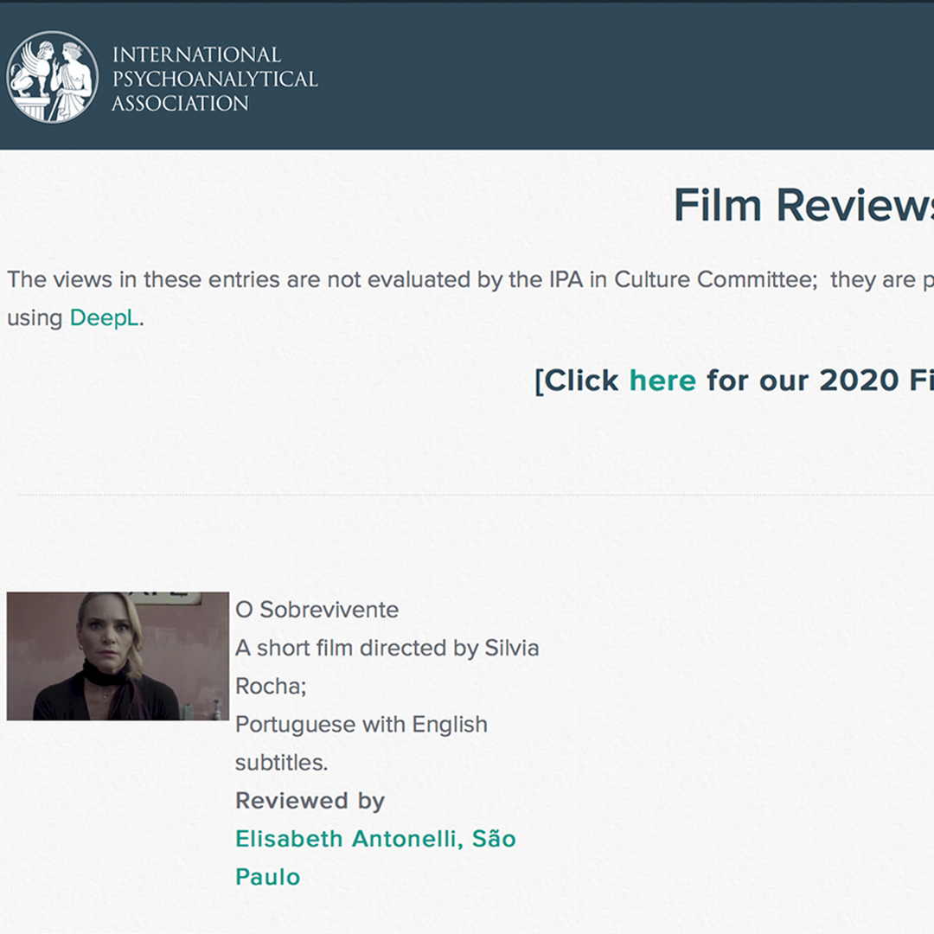Follow the green "here" link
The width and height of the screenshot is (934, 934).
tap(662, 380)
